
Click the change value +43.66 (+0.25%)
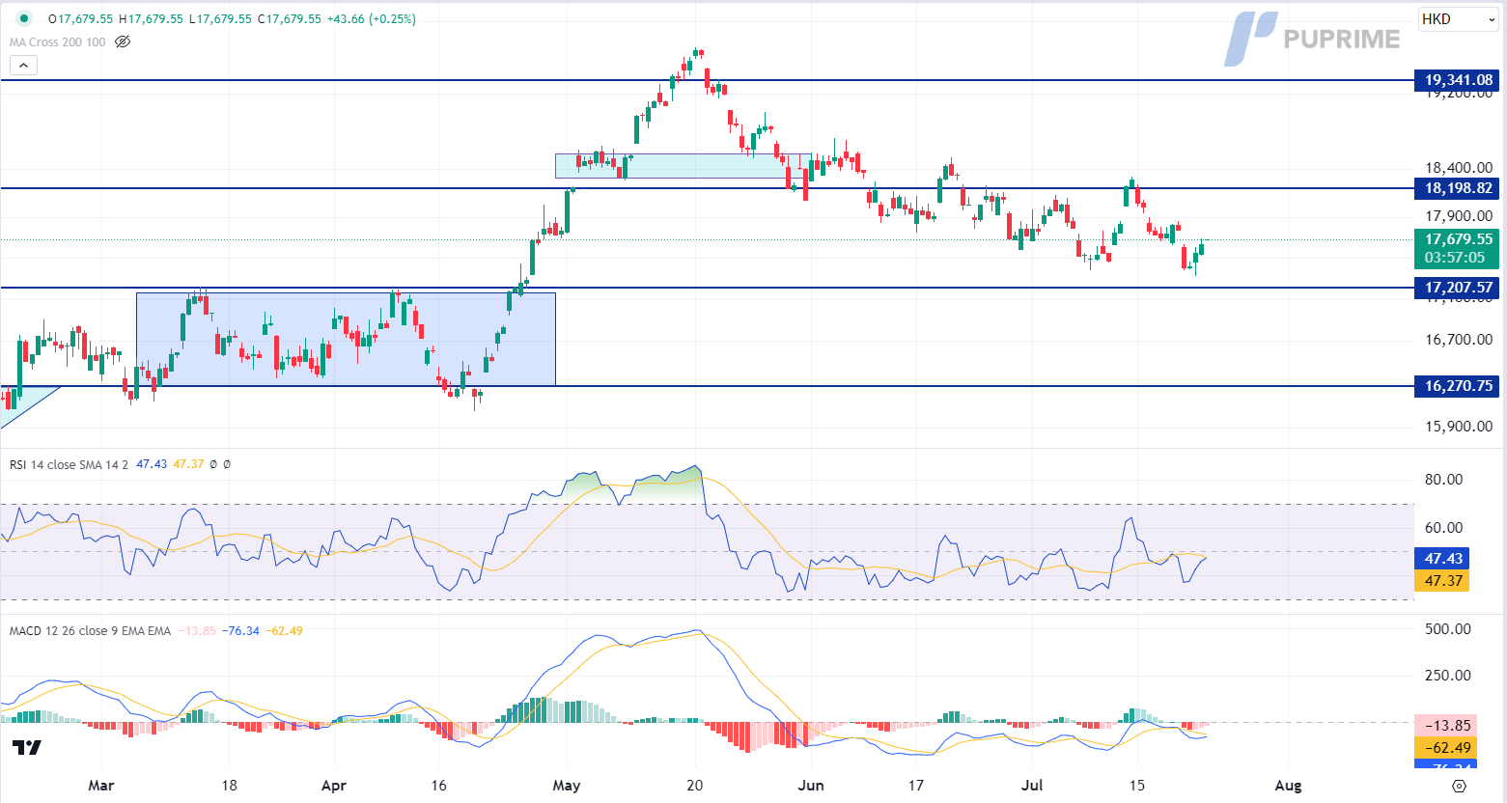371,19
